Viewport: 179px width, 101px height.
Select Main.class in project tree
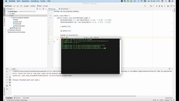click(18, 22)
